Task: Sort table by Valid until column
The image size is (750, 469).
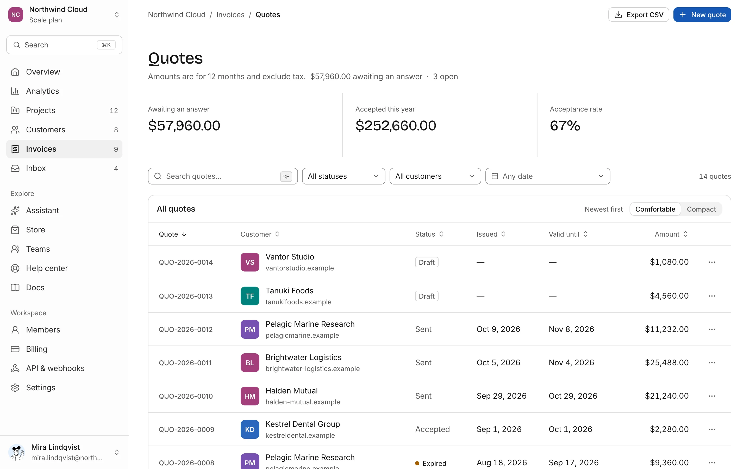Action: click(x=568, y=234)
